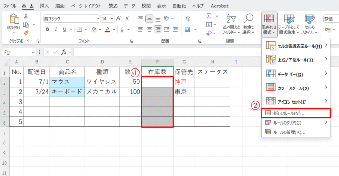
Task: Toggle bold formatting
Action: 47,29
